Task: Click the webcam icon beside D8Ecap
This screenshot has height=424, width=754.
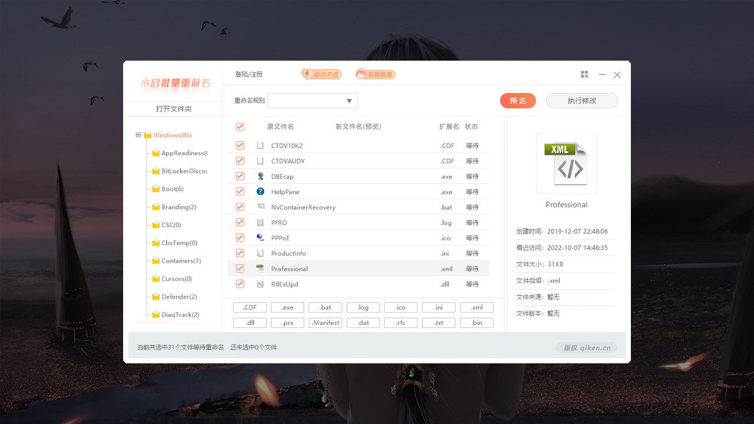Action: (x=260, y=175)
